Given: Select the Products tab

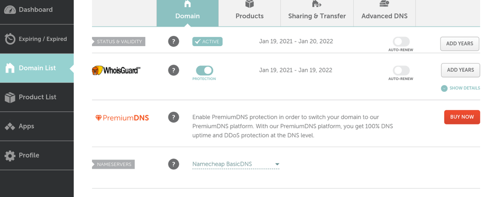Looking at the screenshot, I should (249, 13).
